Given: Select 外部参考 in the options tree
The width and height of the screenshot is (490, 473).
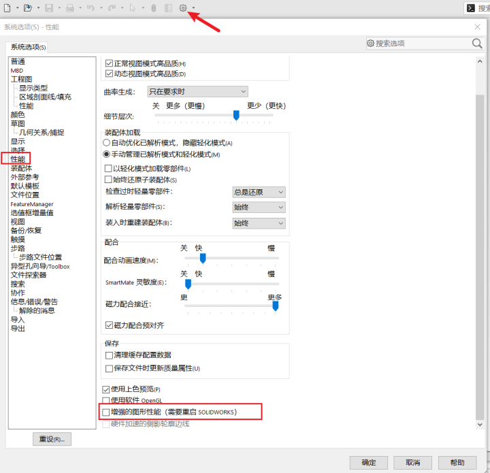Looking at the screenshot, I should tap(24, 177).
